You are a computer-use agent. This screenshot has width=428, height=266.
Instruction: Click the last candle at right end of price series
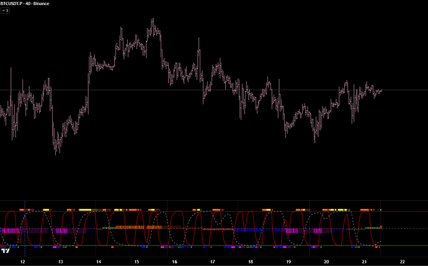click(380, 91)
